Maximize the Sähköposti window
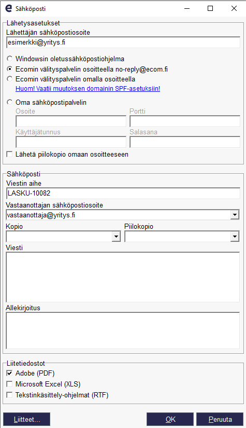Viewport: 246px width, 428px height. [x=210, y=8]
